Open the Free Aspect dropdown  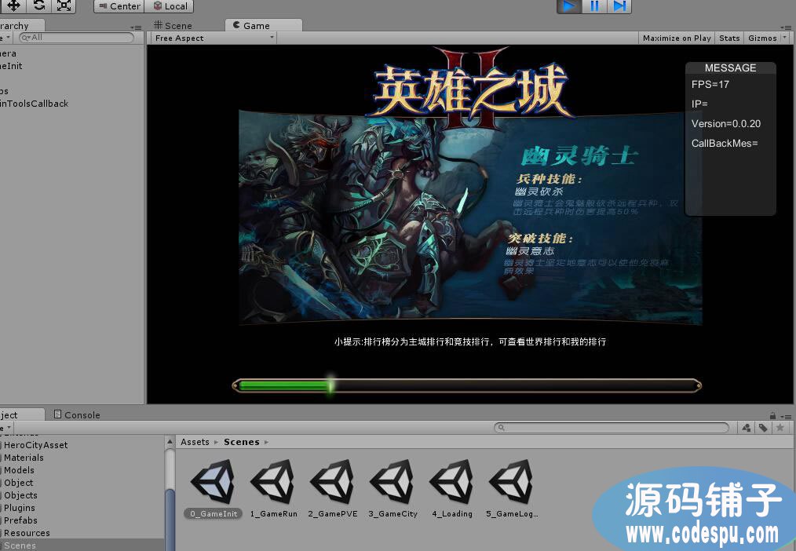click(214, 38)
